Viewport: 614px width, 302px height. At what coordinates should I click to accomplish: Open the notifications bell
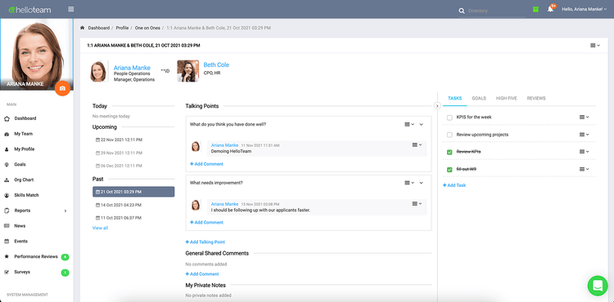click(551, 9)
